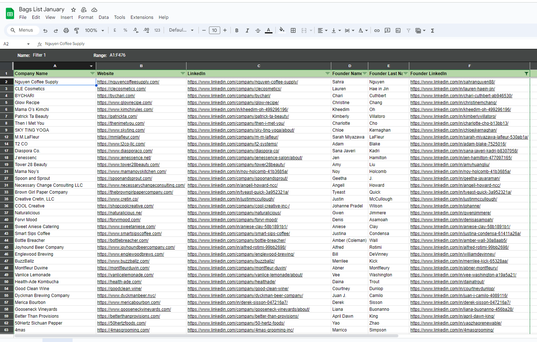Screen dimensions: 537x342
Task: Toggle strikethrough formatting
Action: click(x=258, y=30)
